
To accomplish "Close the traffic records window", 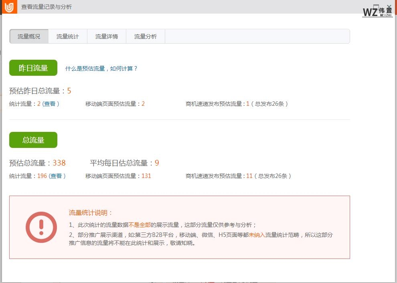I will click(389, 6).
